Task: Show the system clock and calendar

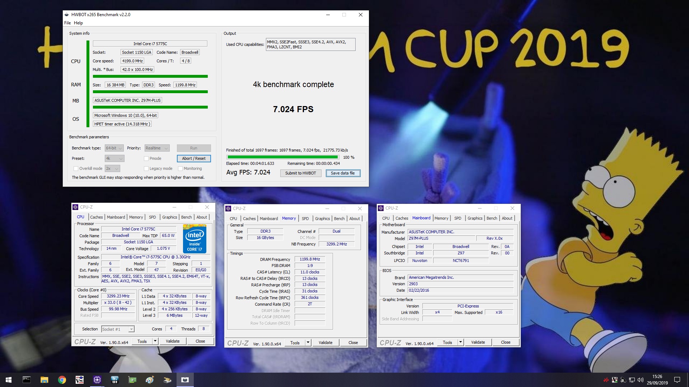Action: pos(657,380)
